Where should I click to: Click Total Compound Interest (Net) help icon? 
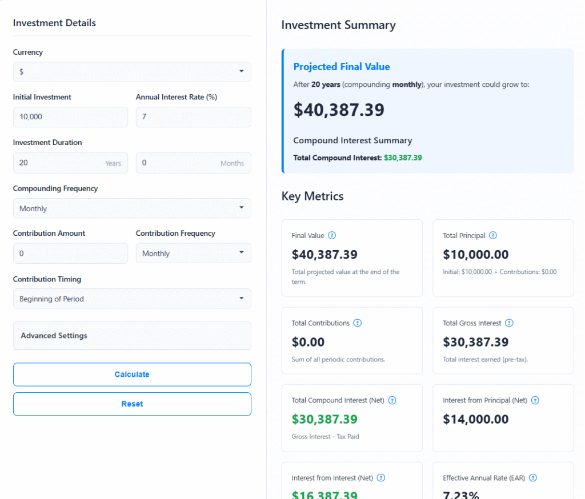point(392,401)
